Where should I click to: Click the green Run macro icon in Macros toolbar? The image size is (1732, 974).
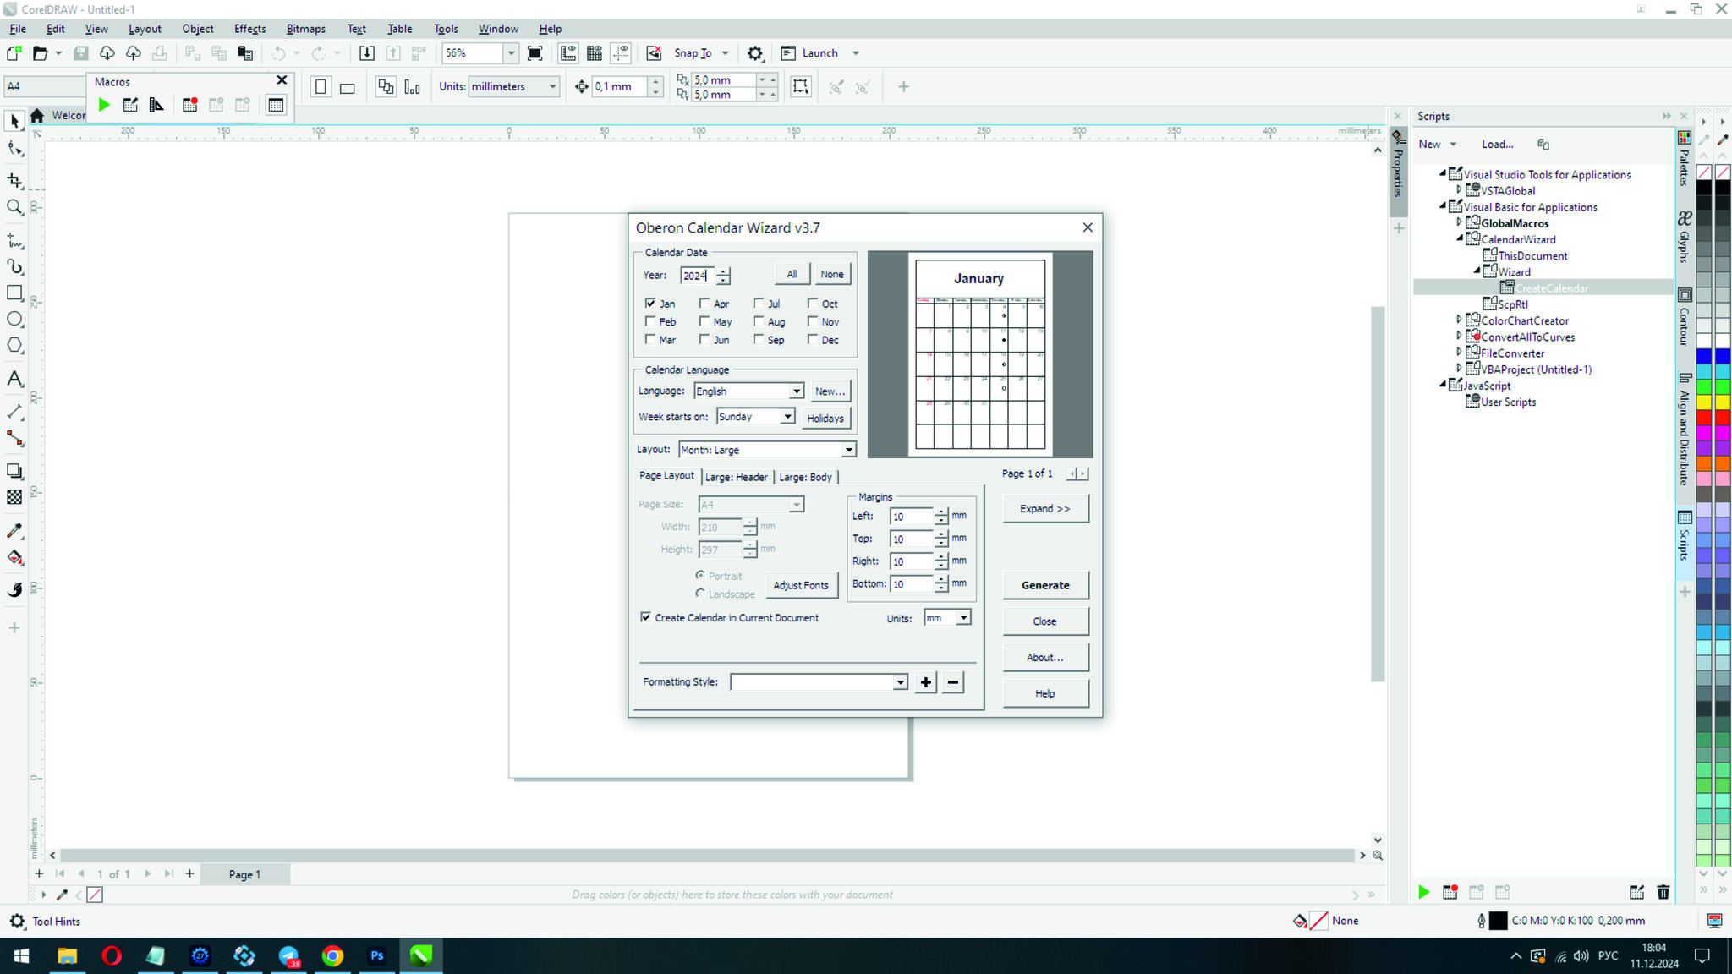pyautogui.click(x=104, y=105)
